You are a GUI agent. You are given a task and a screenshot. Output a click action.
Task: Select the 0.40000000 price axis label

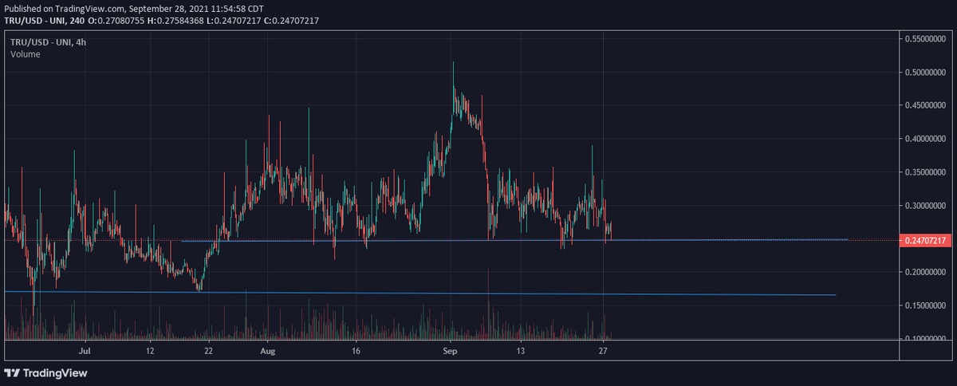tap(926, 139)
